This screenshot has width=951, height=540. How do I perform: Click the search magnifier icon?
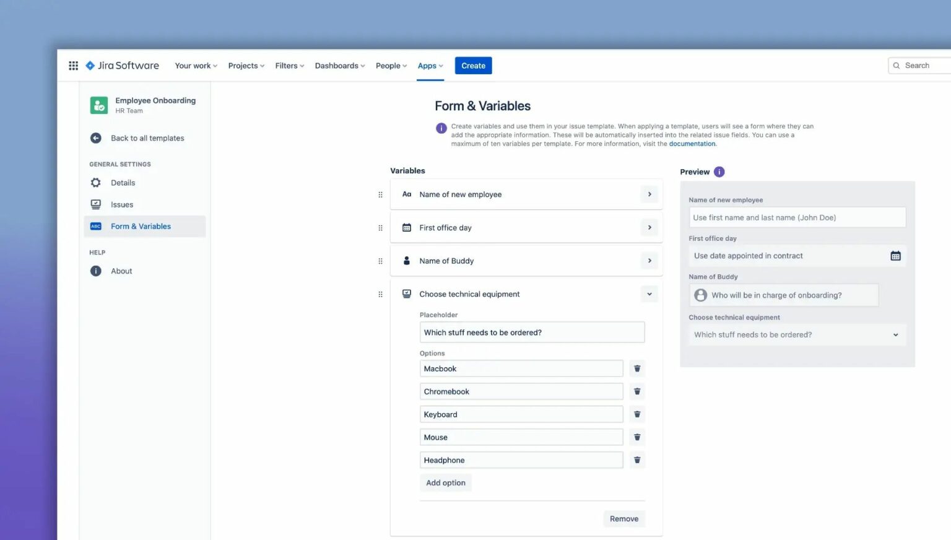coord(896,65)
